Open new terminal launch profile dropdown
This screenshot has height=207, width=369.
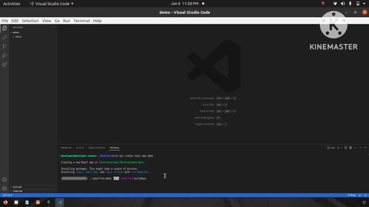(341, 148)
